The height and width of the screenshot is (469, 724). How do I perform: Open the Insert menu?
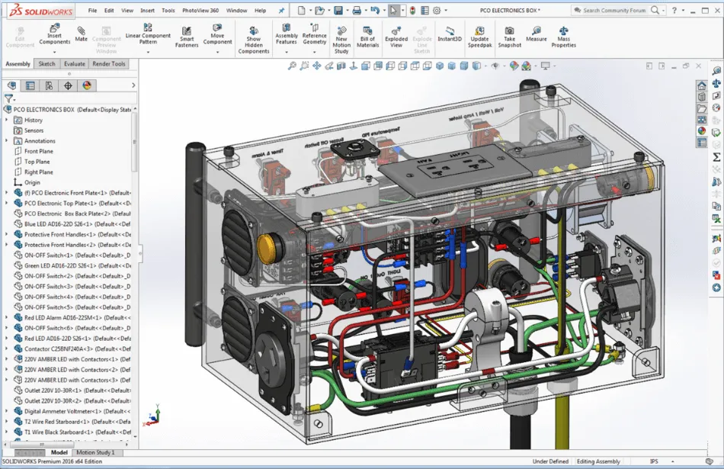point(147,10)
